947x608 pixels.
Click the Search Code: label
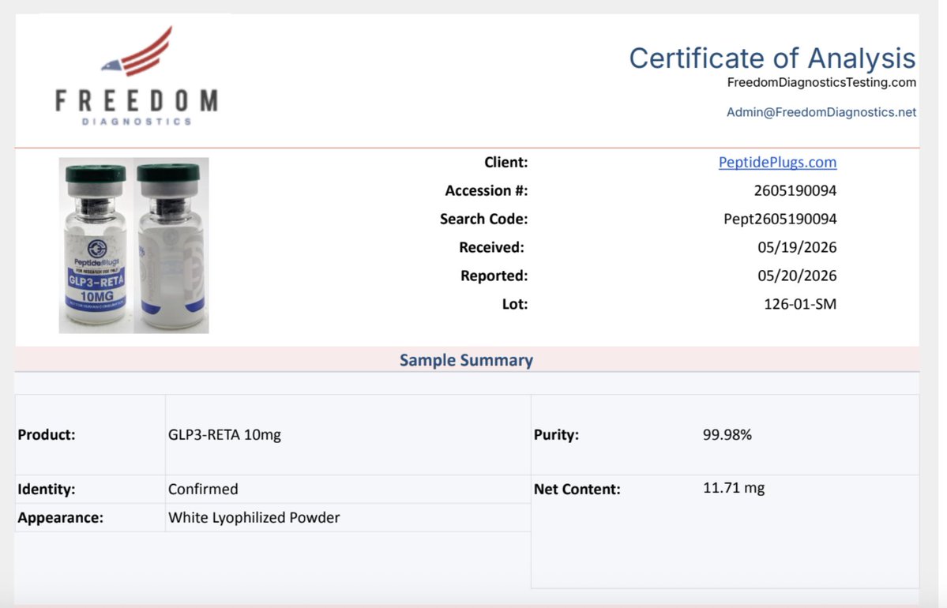tap(483, 220)
